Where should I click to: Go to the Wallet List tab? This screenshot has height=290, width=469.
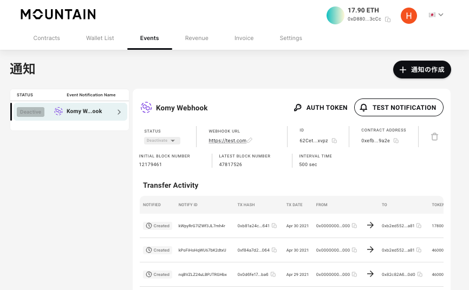(100, 38)
